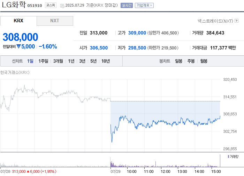Click the purple 거래량 legend marker
The image size is (244, 176).
pos(228,156)
